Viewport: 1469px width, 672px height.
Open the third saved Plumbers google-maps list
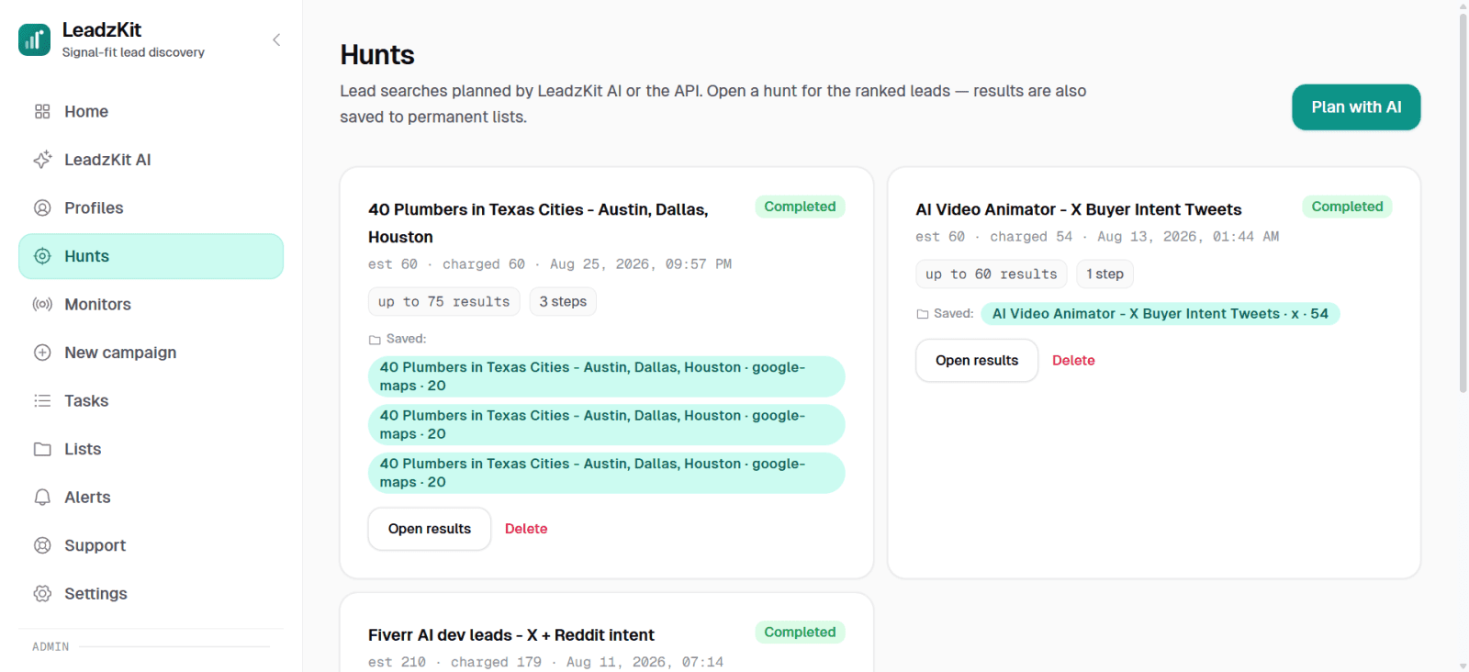(606, 473)
